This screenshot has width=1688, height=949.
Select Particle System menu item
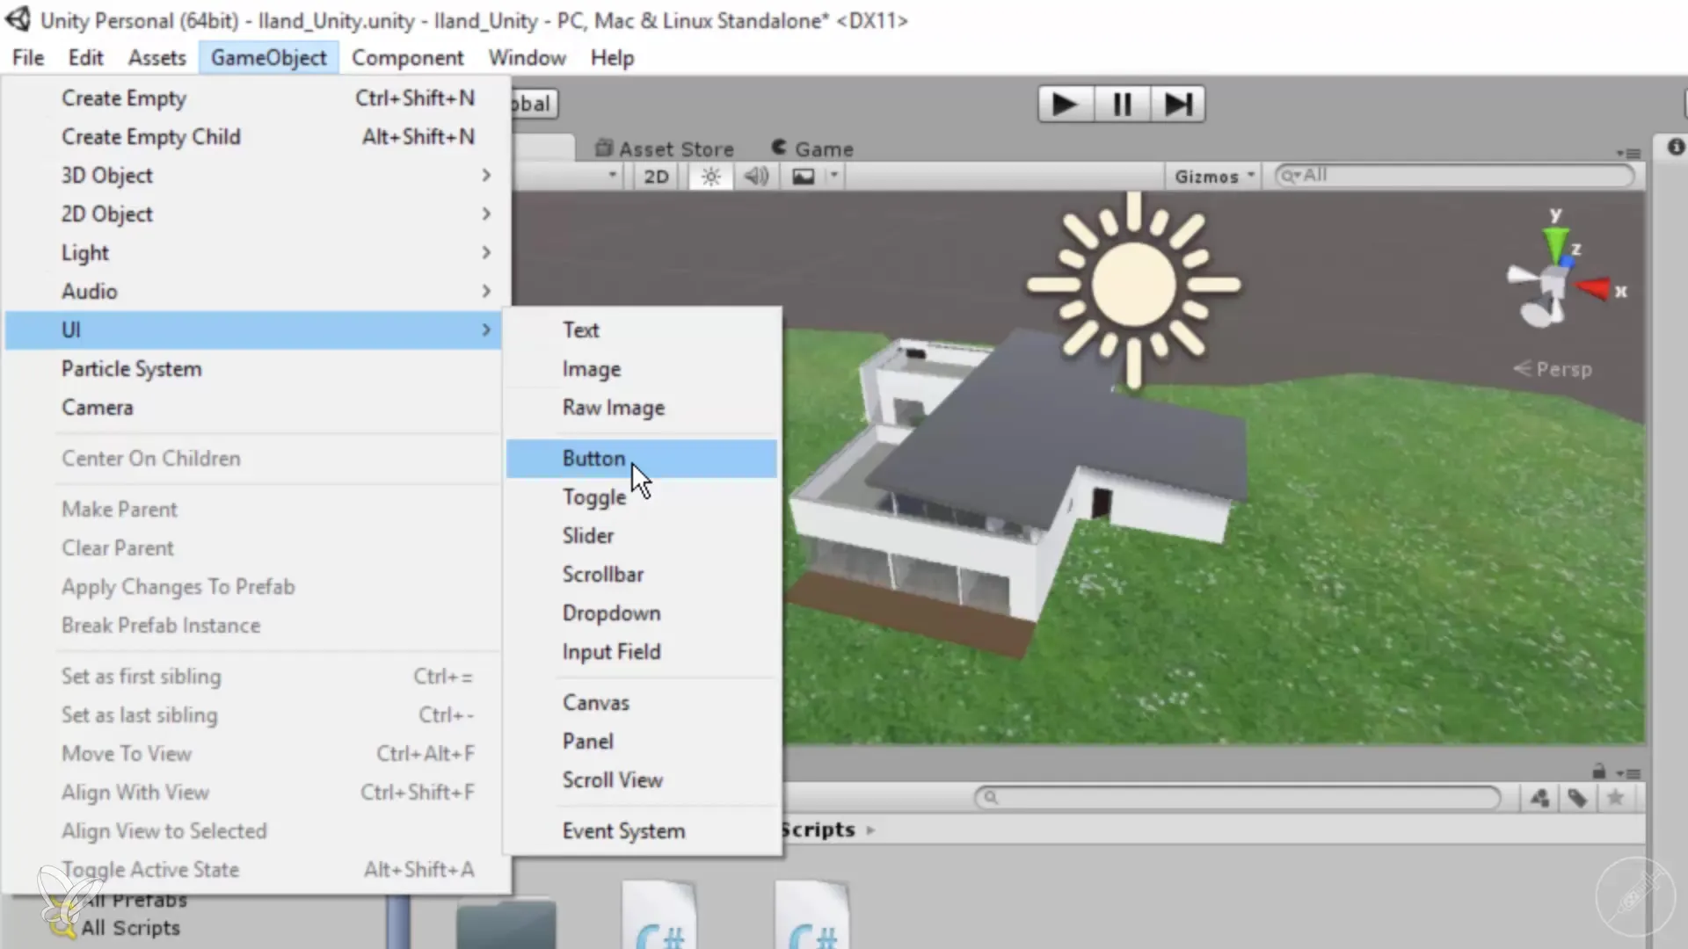[x=255, y=369]
